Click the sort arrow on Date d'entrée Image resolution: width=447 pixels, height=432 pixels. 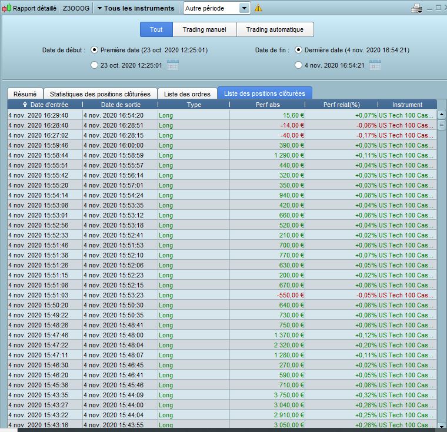[25, 105]
